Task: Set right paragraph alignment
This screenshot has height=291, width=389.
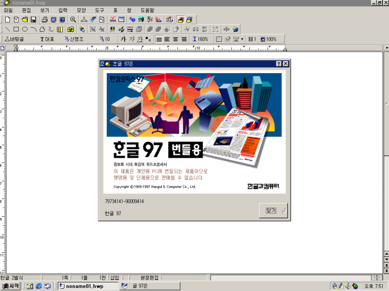Action: pyautogui.click(x=184, y=39)
